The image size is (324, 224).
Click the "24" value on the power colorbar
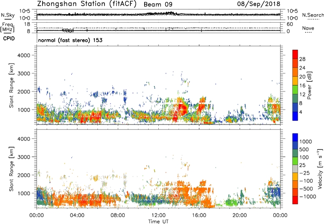pyautogui.click(x=302, y=68)
